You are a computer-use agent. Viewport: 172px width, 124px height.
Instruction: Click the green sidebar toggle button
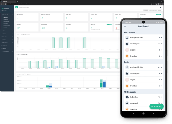[17, 7]
